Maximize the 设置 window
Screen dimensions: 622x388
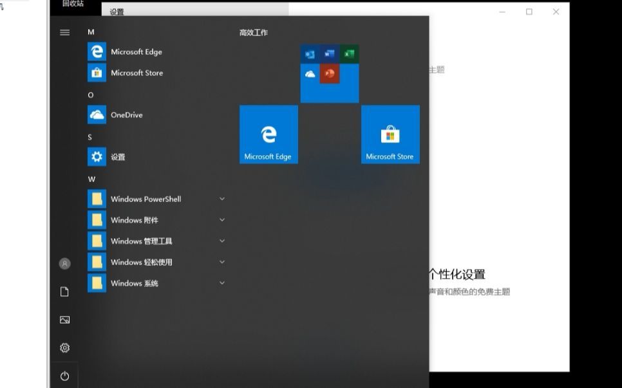pyautogui.click(x=529, y=12)
